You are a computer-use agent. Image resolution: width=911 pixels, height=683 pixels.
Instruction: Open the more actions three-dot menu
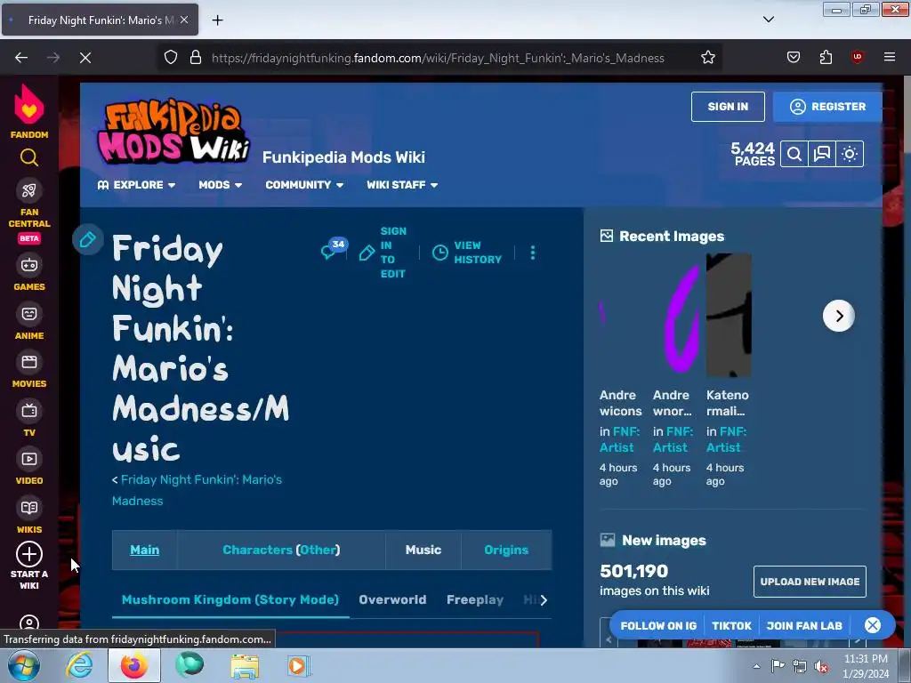point(532,253)
